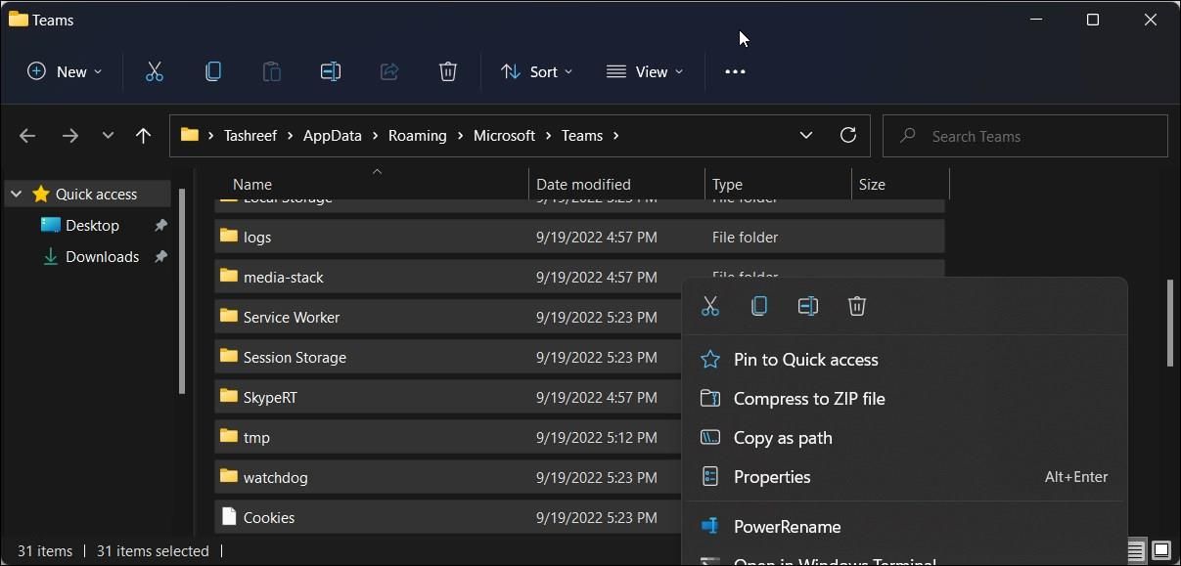Open PowerRename from the context menu
This screenshot has height=566, width=1181.
[787, 526]
